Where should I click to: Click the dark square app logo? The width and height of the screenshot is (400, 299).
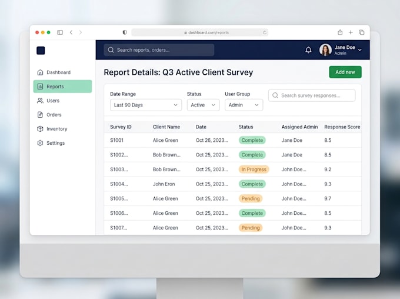click(x=41, y=50)
